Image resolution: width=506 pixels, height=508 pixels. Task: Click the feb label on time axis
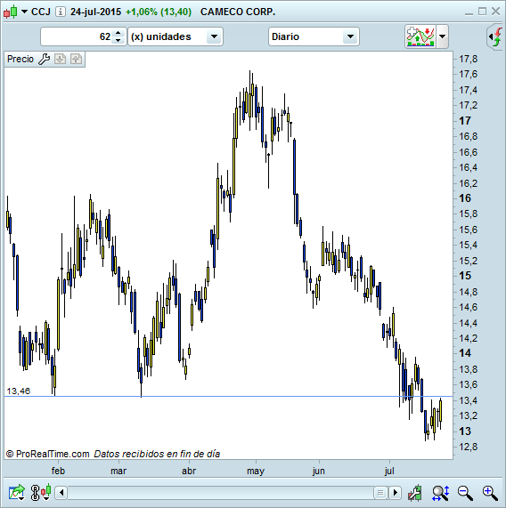58,471
